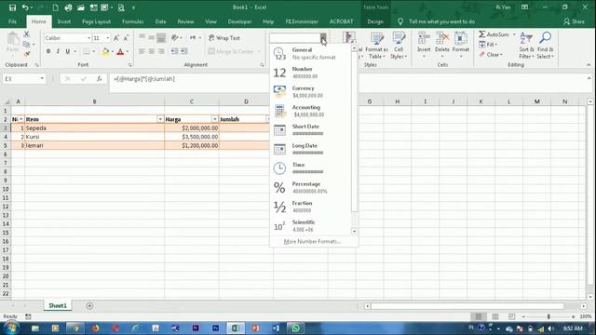The image size is (596, 335).
Task: Open the Table Tools Design tab
Action: [x=375, y=21]
